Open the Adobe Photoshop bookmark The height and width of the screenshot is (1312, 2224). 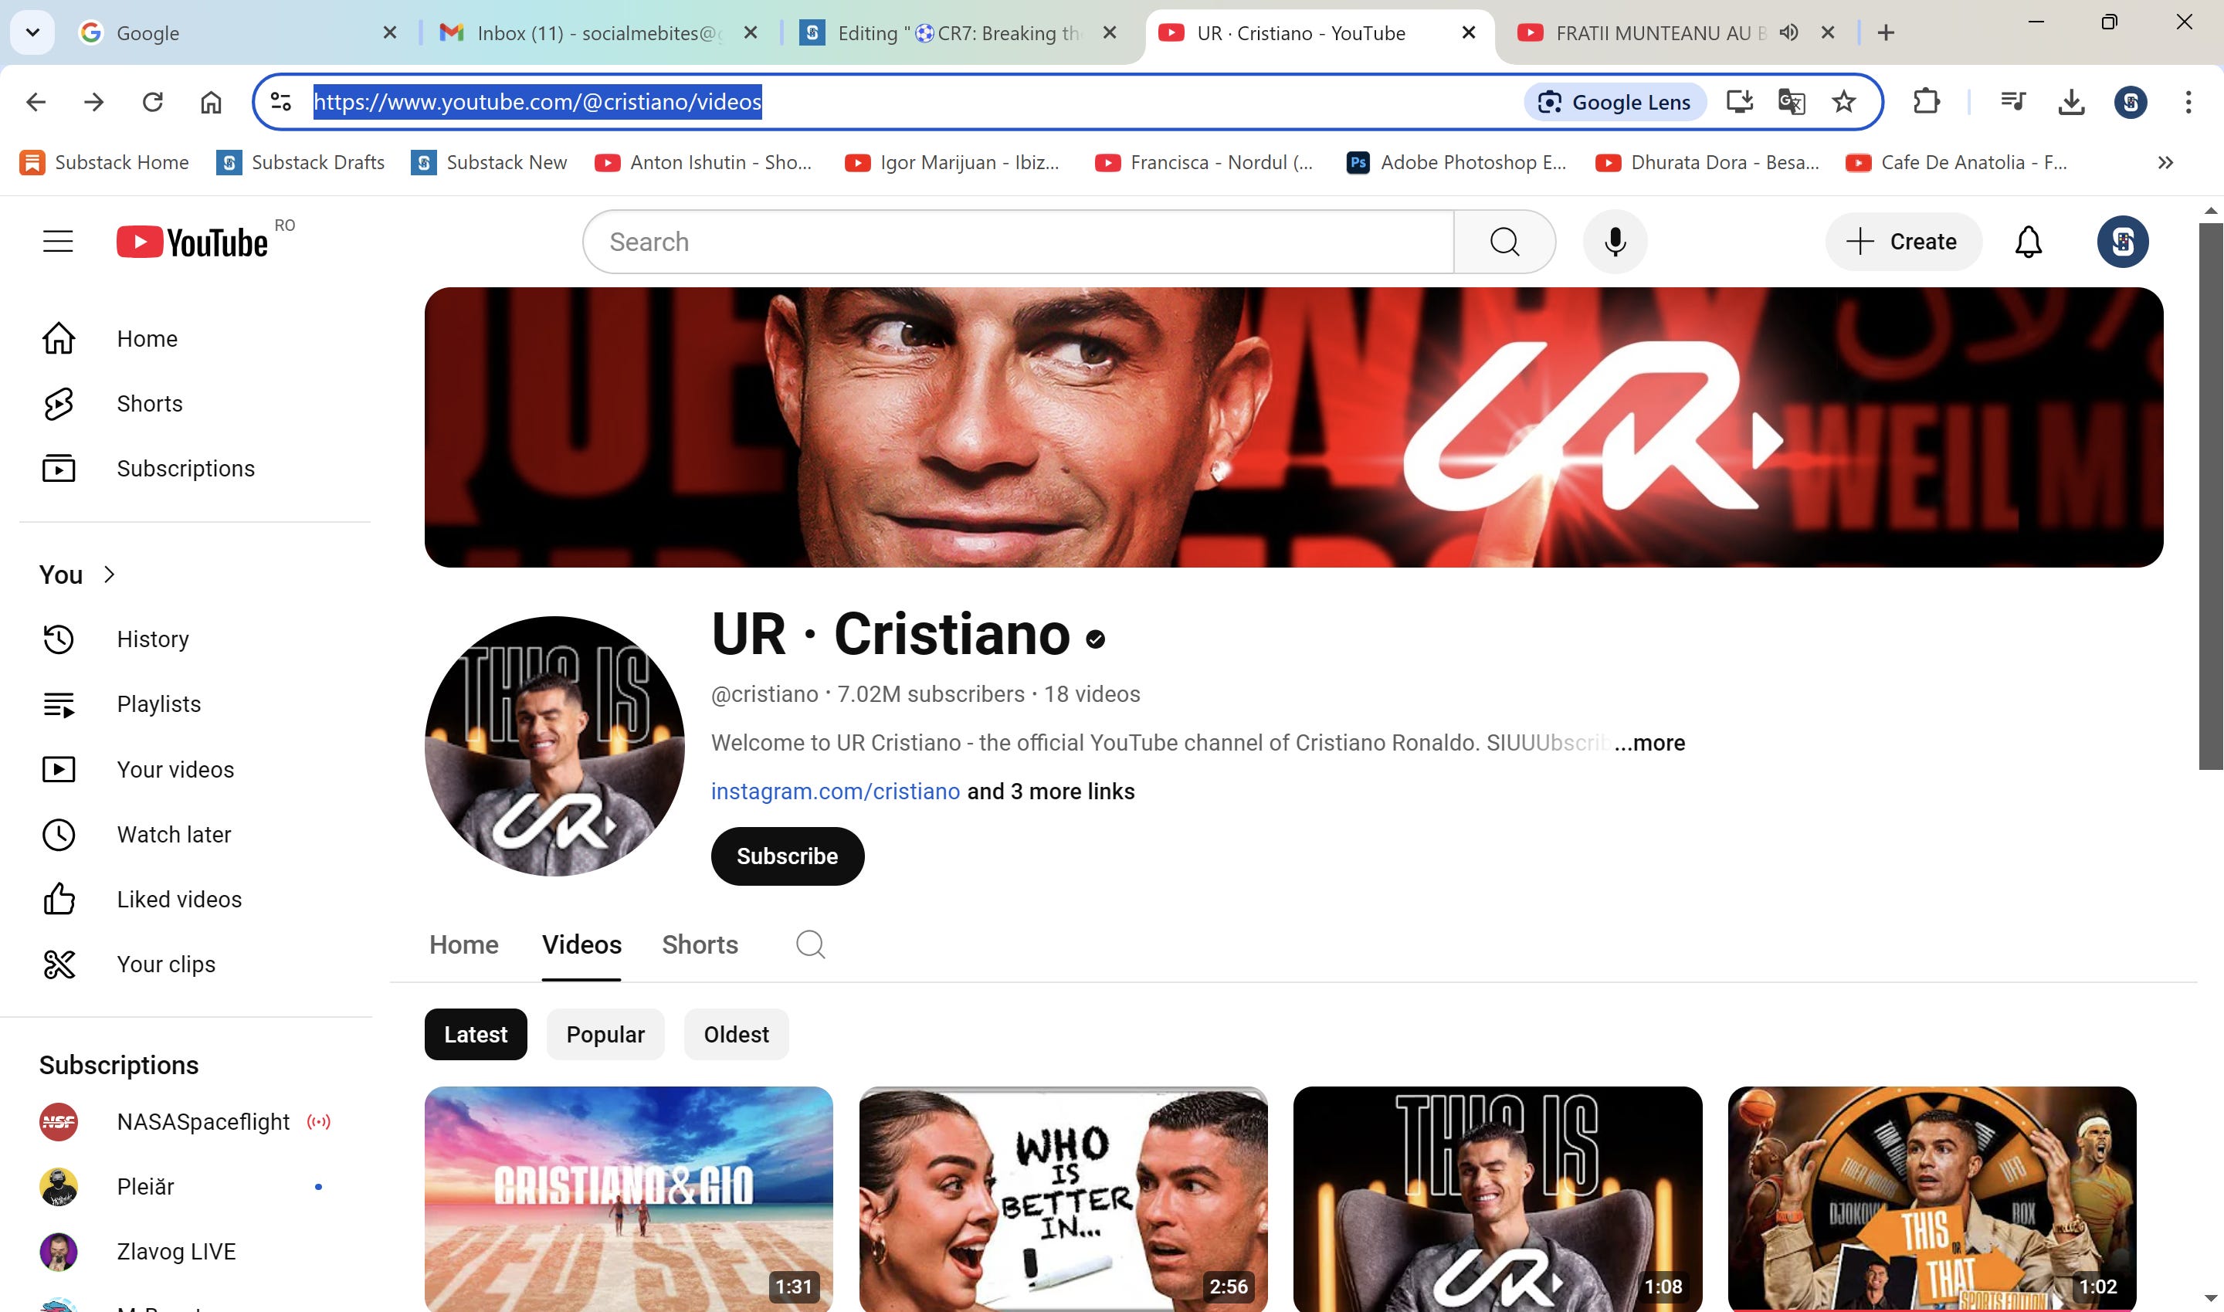coord(1456,163)
